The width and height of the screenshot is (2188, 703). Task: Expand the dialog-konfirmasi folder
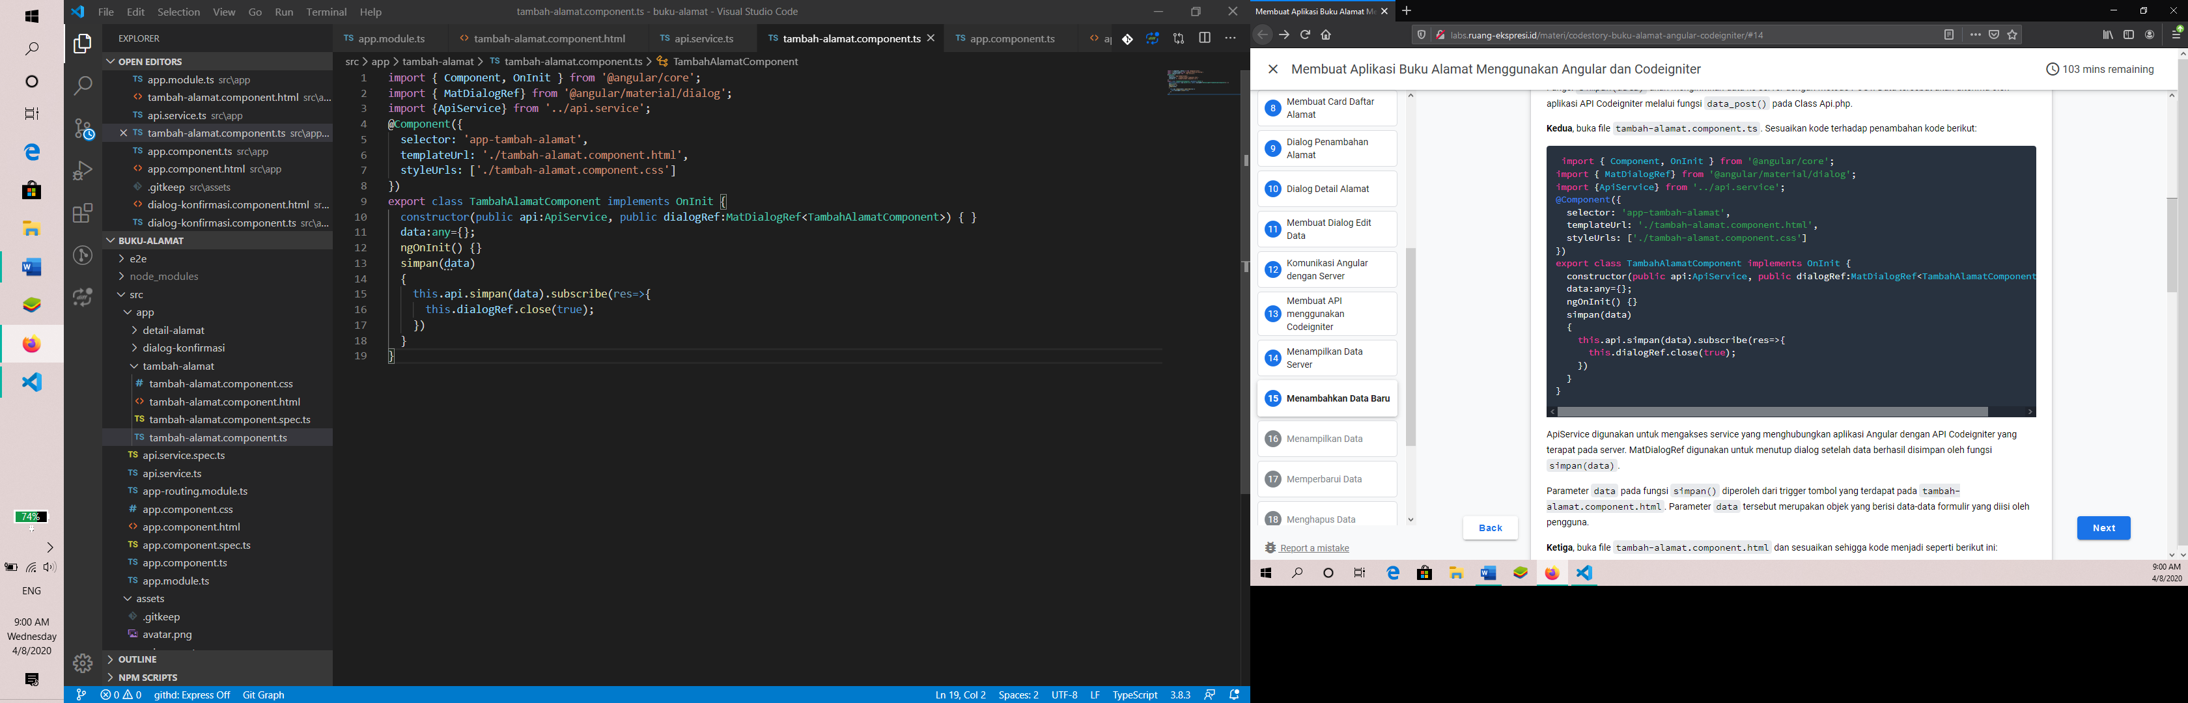[217, 348]
